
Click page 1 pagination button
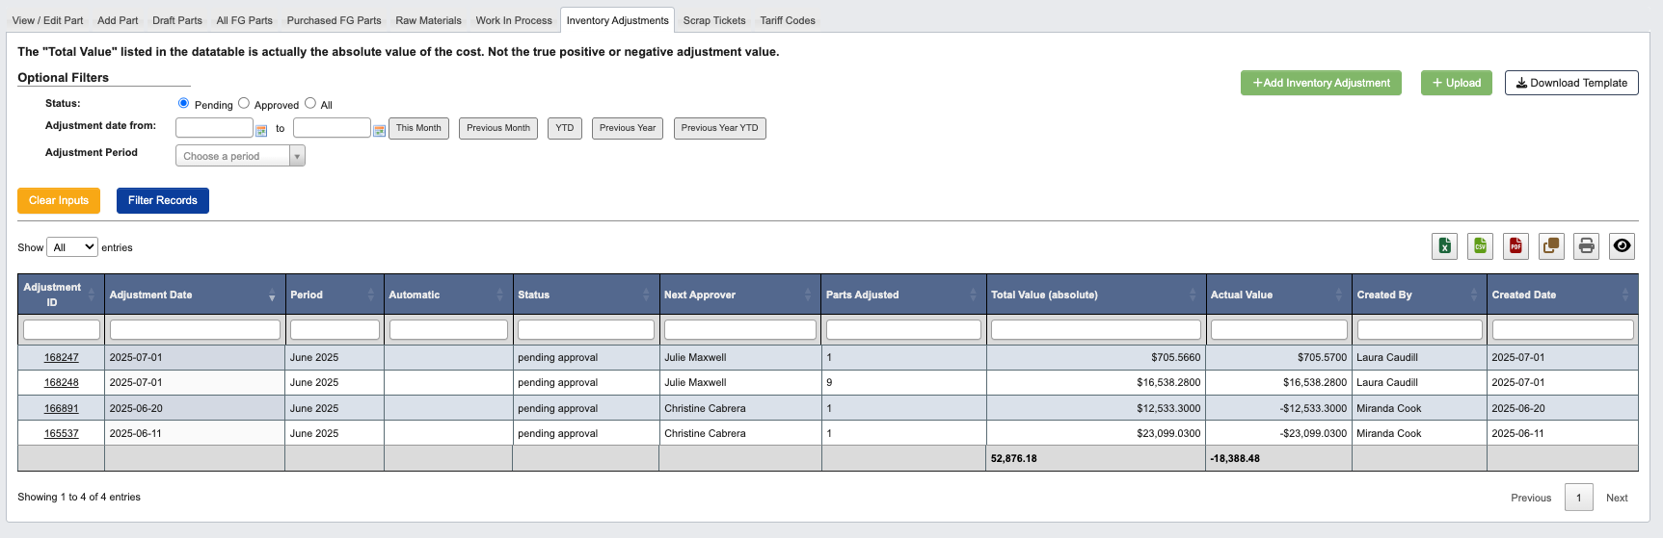click(x=1578, y=498)
